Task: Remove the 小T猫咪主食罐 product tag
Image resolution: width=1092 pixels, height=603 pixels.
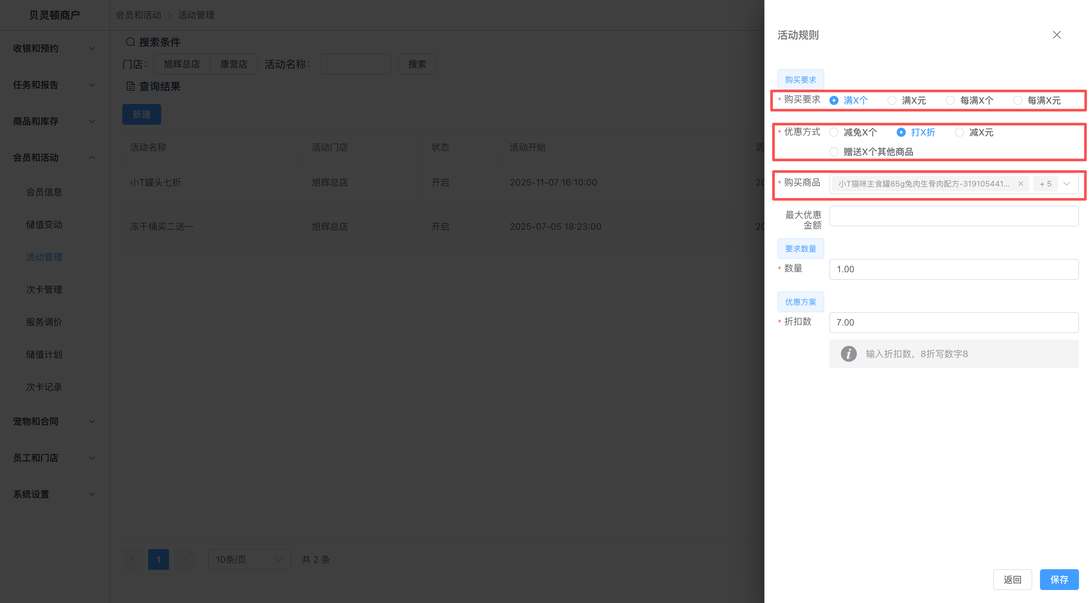Action: pyautogui.click(x=1021, y=184)
